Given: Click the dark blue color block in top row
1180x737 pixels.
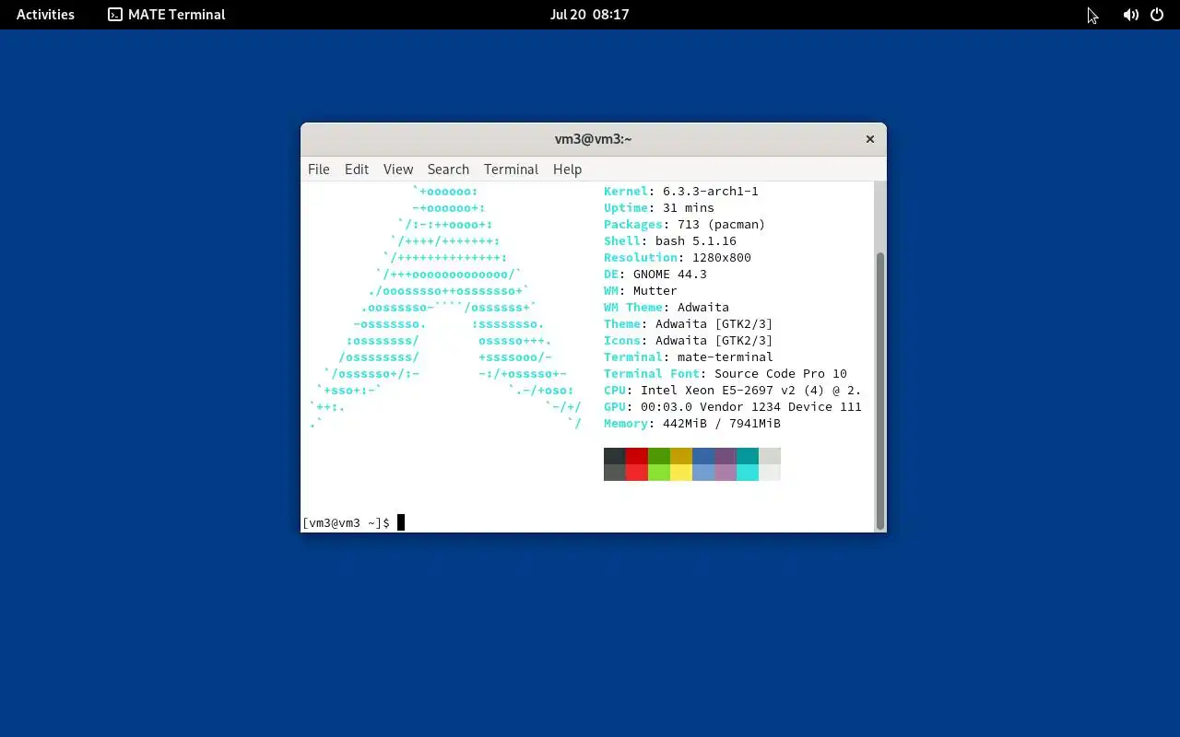Looking at the screenshot, I should point(703,456).
